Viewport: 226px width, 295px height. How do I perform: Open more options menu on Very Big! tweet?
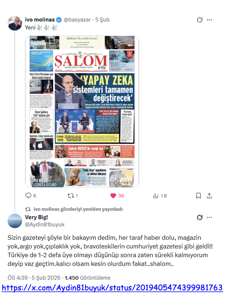coord(209,217)
